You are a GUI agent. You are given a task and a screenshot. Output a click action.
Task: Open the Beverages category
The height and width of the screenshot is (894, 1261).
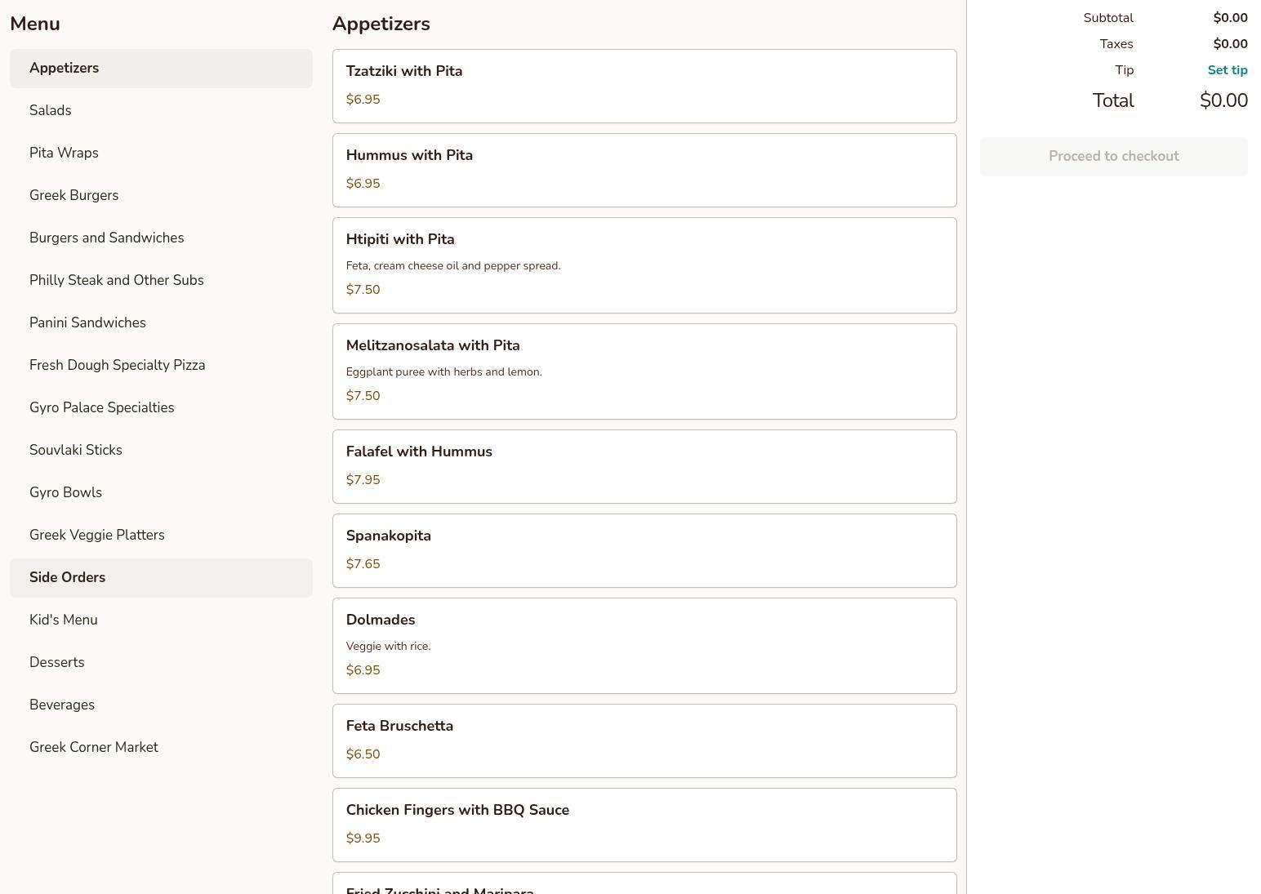(62, 705)
